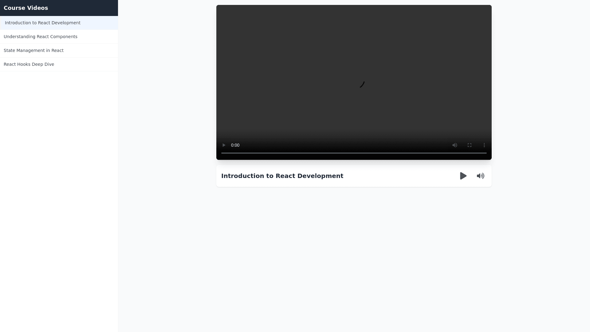Open React Hooks Deep Dive lesson
Image resolution: width=590 pixels, height=332 pixels.
click(29, 64)
